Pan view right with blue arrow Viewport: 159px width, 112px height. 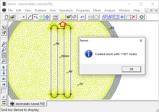click(x=4, y=84)
